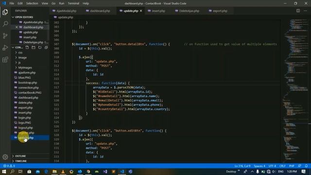Open Windows taskbar search

click(12, 172)
